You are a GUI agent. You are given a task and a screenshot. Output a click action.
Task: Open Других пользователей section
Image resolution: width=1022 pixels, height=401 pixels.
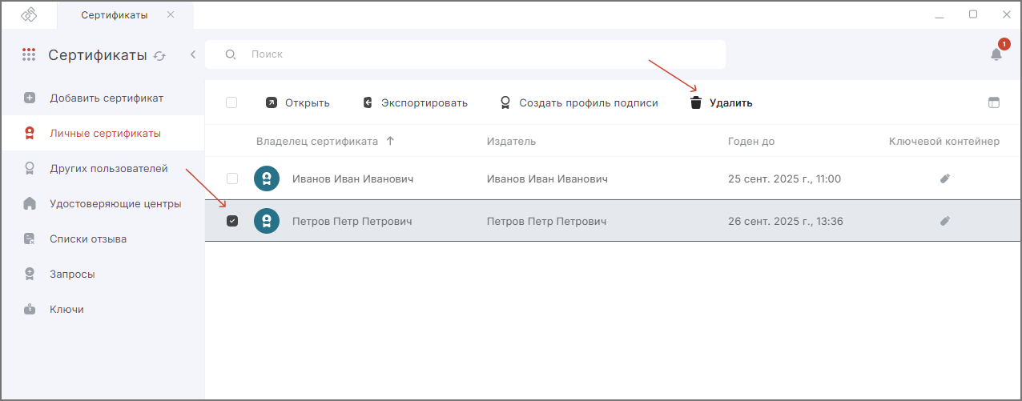103,168
